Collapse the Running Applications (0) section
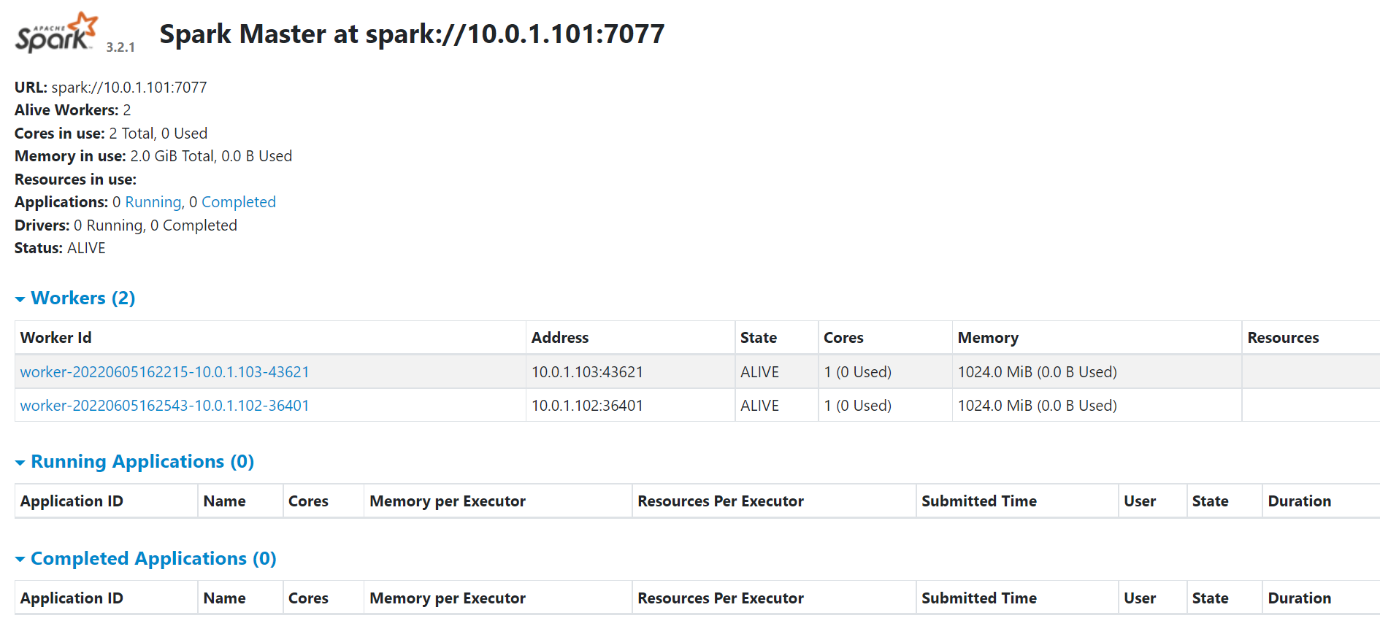The image size is (1380, 637). [134, 461]
